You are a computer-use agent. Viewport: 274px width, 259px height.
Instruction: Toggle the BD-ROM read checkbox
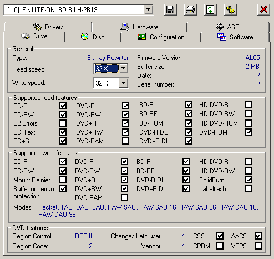tap(189, 123)
